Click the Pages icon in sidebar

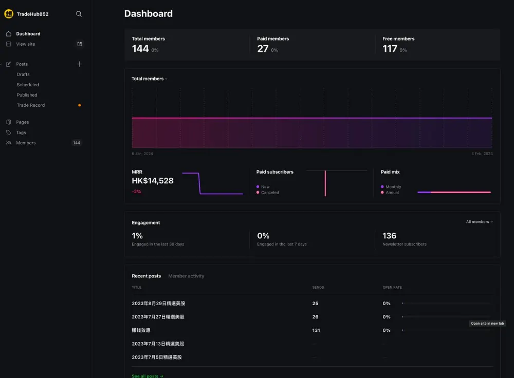(x=9, y=122)
